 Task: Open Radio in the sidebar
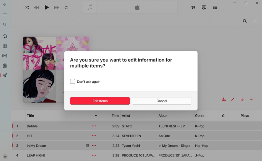click(5, 56)
